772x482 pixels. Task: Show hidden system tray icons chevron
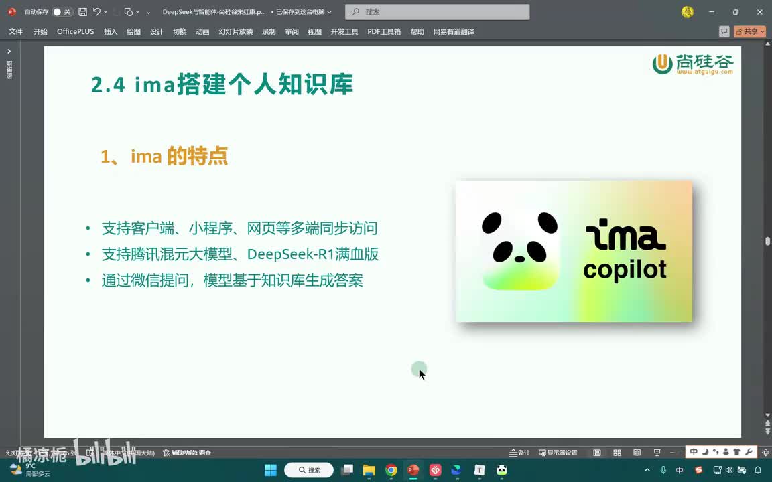tap(647, 470)
